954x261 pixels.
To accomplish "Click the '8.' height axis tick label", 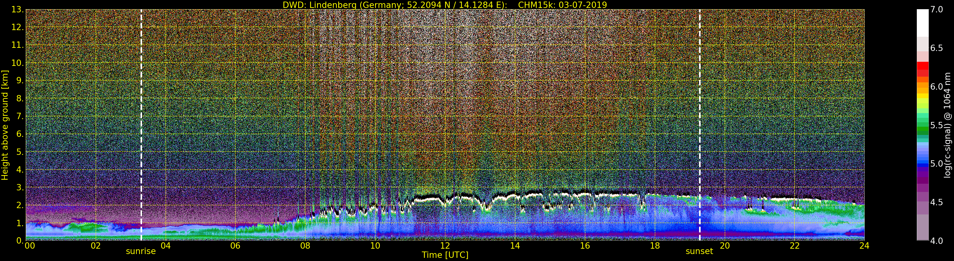I will tap(20, 99).
